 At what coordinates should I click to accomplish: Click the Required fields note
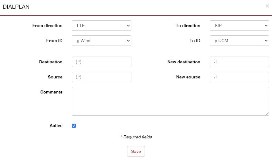point(137,137)
